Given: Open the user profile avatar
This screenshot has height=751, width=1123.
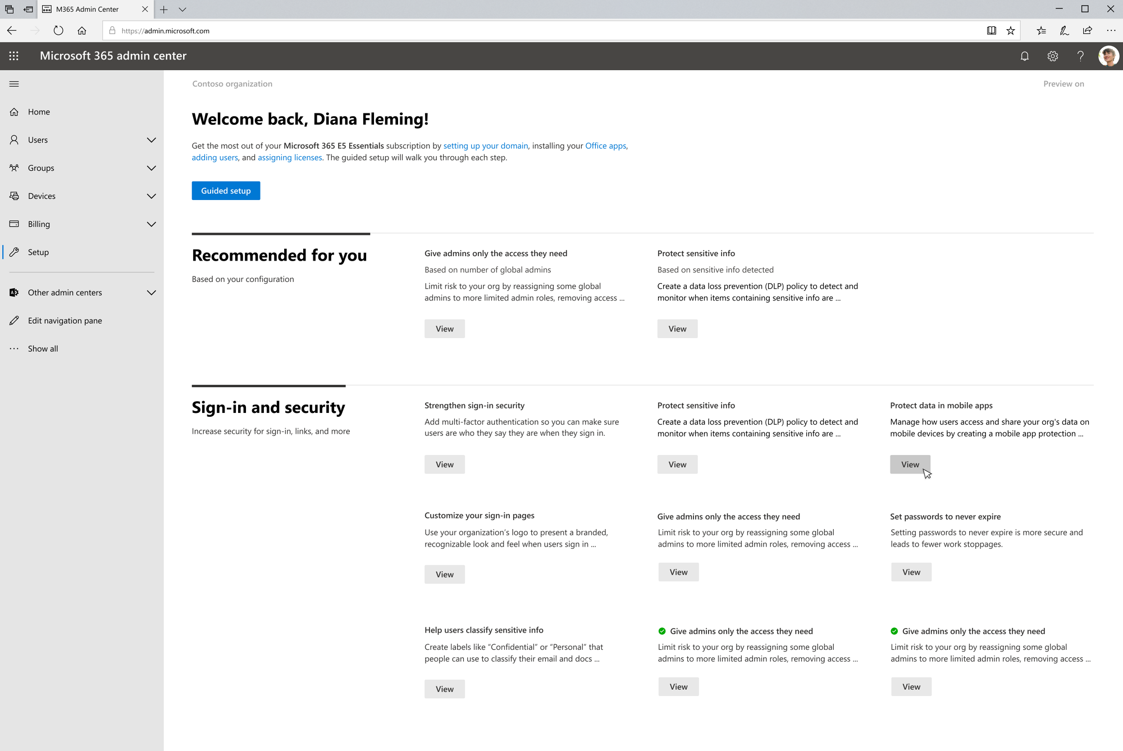Looking at the screenshot, I should pyautogui.click(x=1108, y=56).
